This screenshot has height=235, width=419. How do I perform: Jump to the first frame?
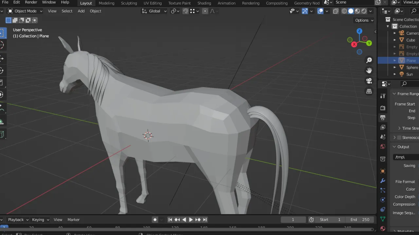pyautogui.click(x=170, y=220)
